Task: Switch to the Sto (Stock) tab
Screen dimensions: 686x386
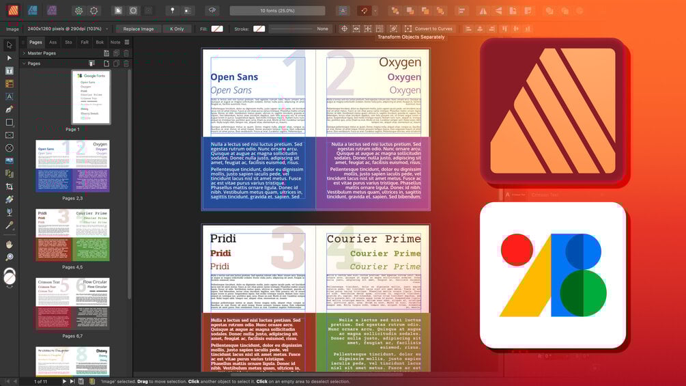Action: [x=68, y=42]
